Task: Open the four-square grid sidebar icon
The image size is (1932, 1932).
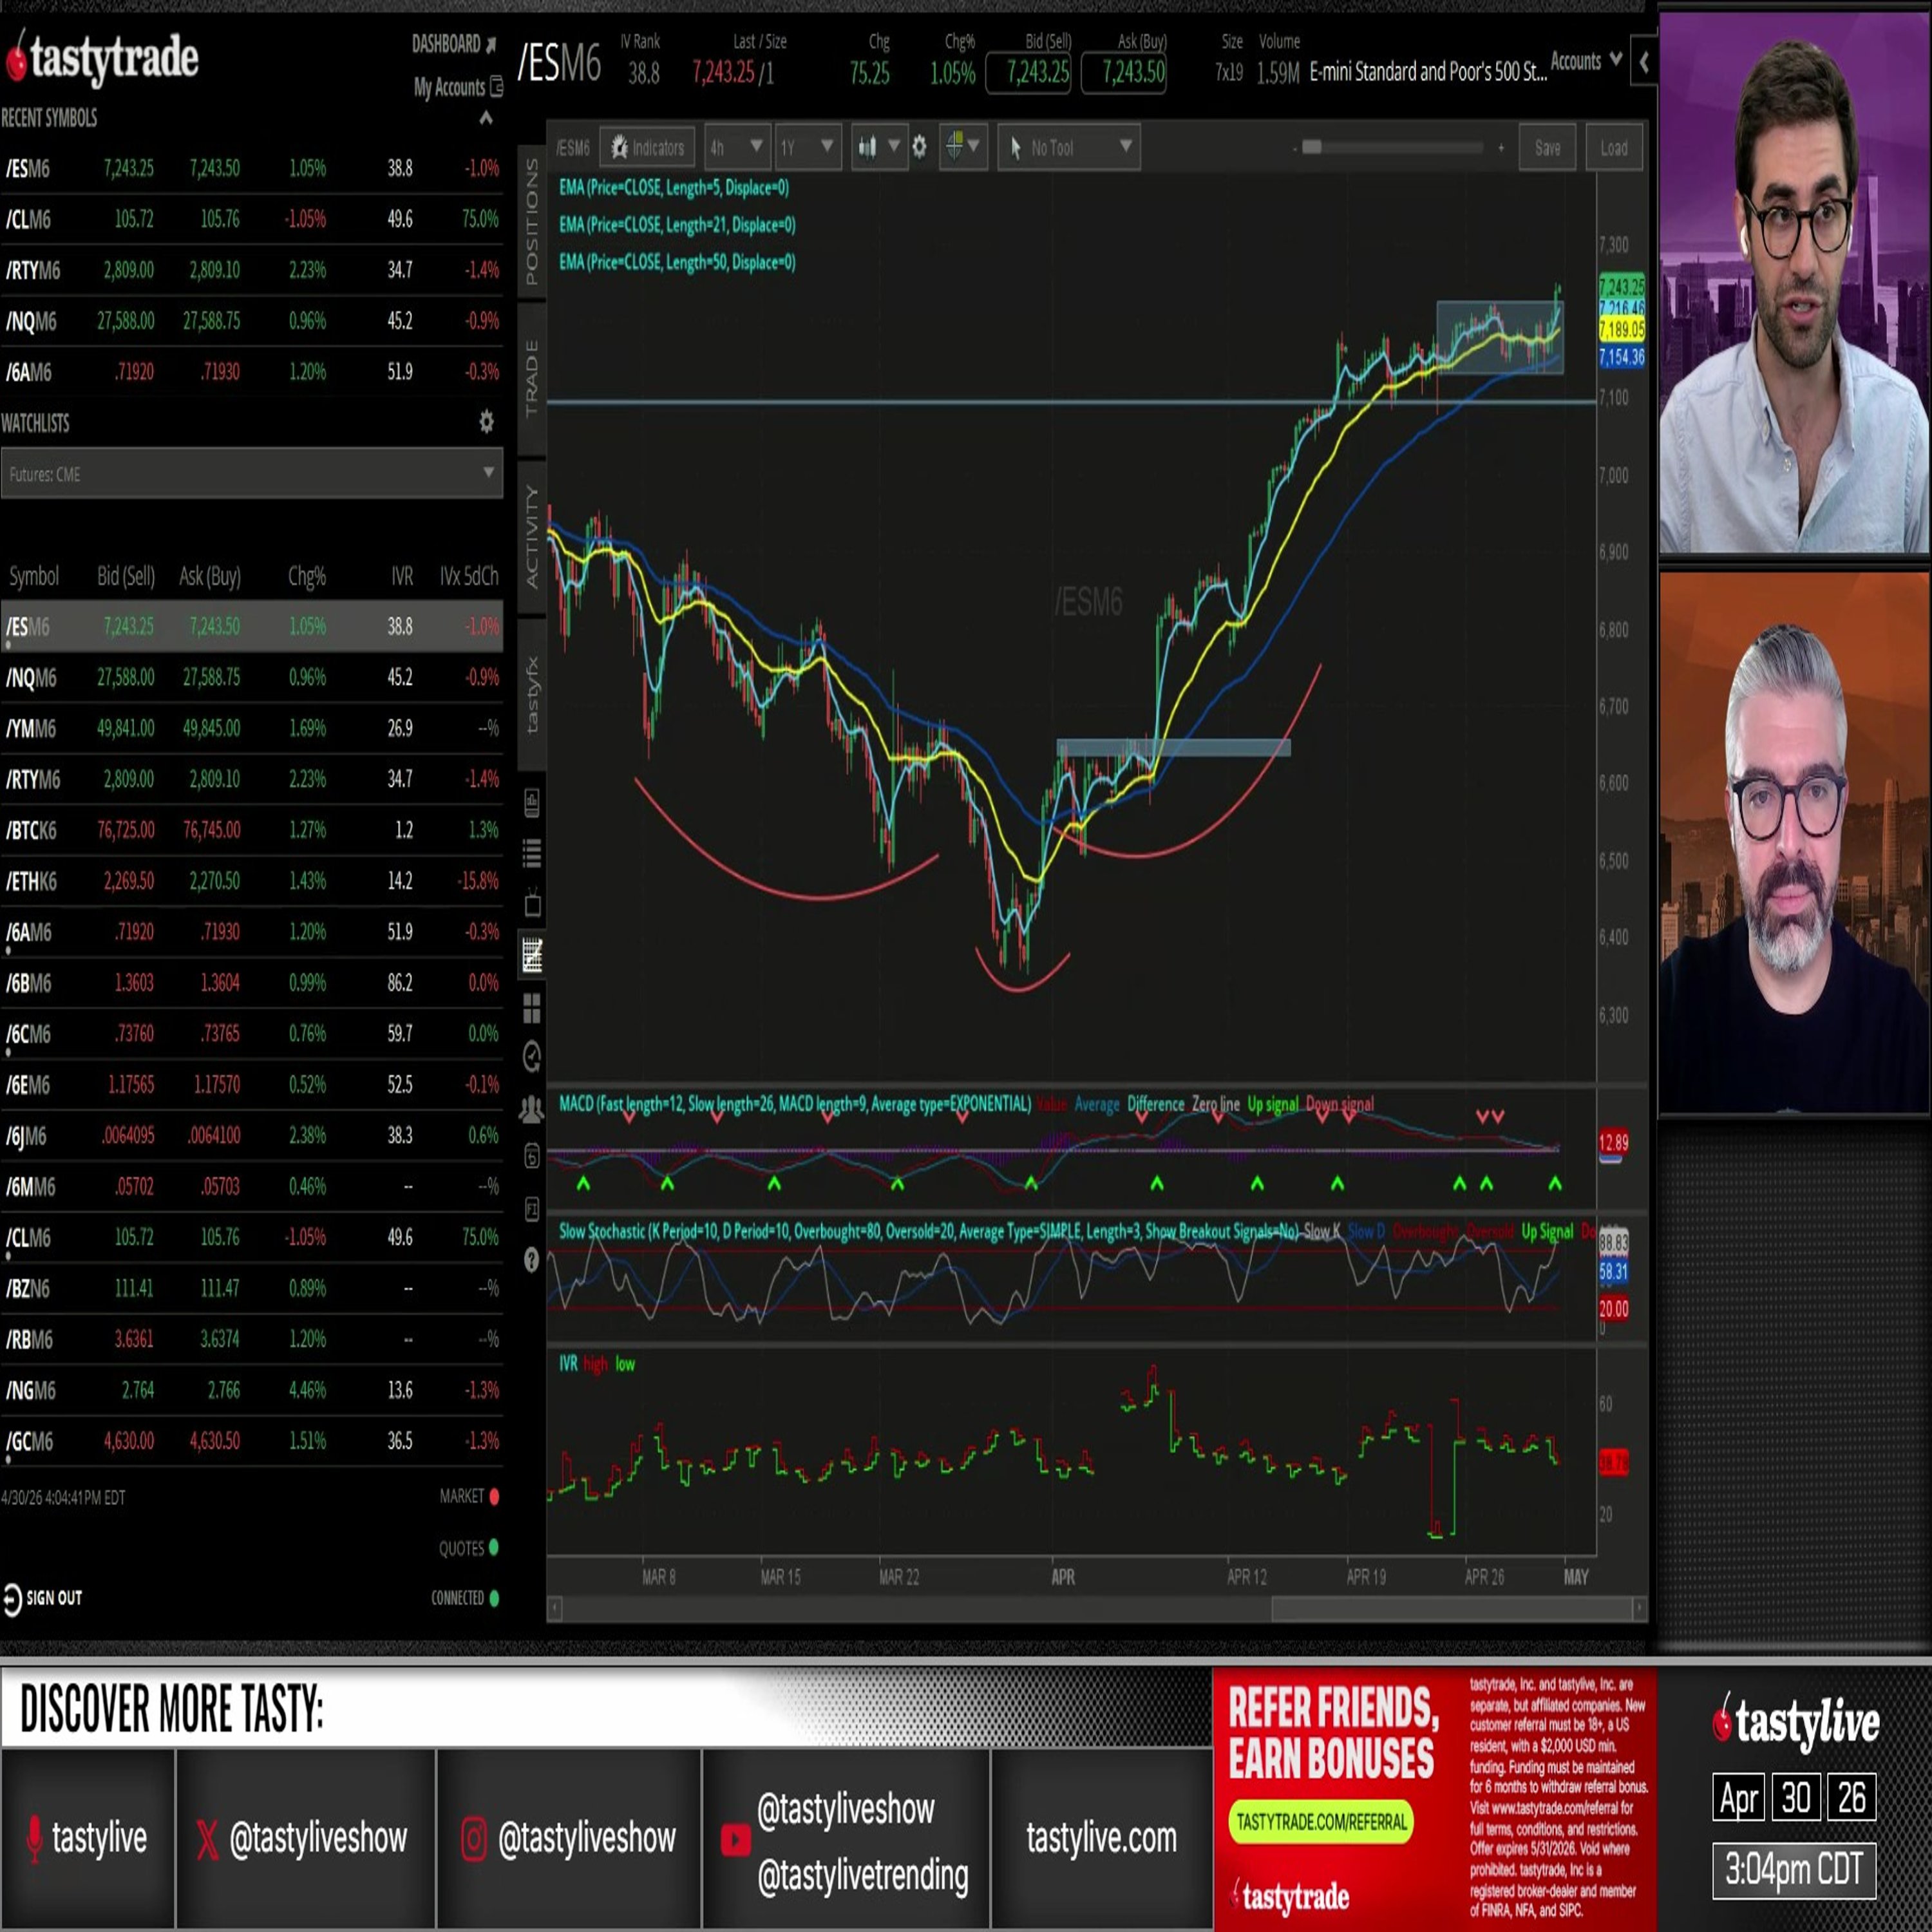Action: (532, 1008)
